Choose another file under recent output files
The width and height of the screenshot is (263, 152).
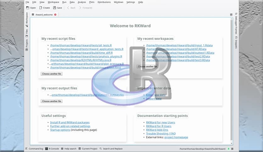point(52,101)
